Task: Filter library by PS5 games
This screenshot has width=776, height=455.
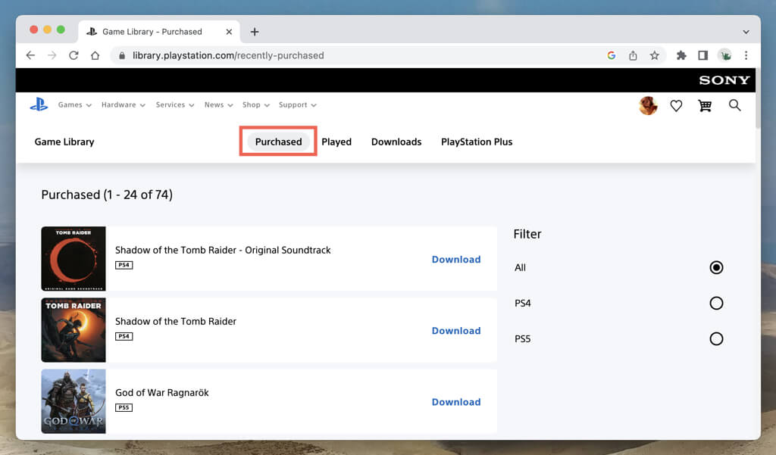Action: [x=715, y=338]
